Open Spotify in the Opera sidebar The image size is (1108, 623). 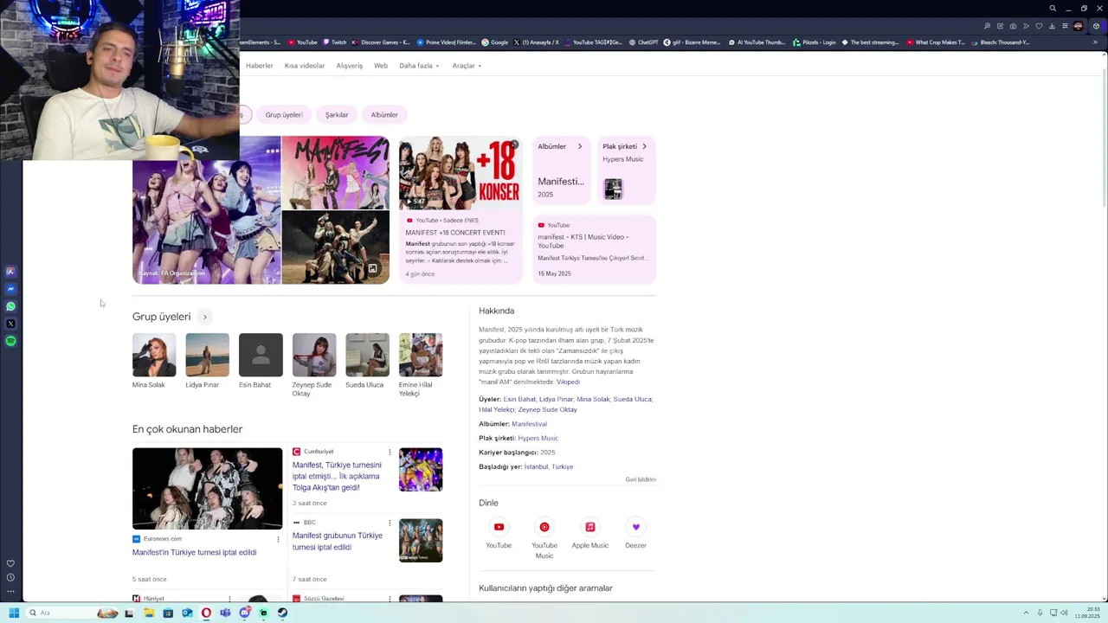pos(10,341)
